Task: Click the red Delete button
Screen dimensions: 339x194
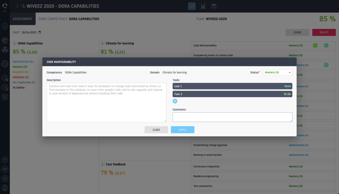Action: (x=324, y=32)
